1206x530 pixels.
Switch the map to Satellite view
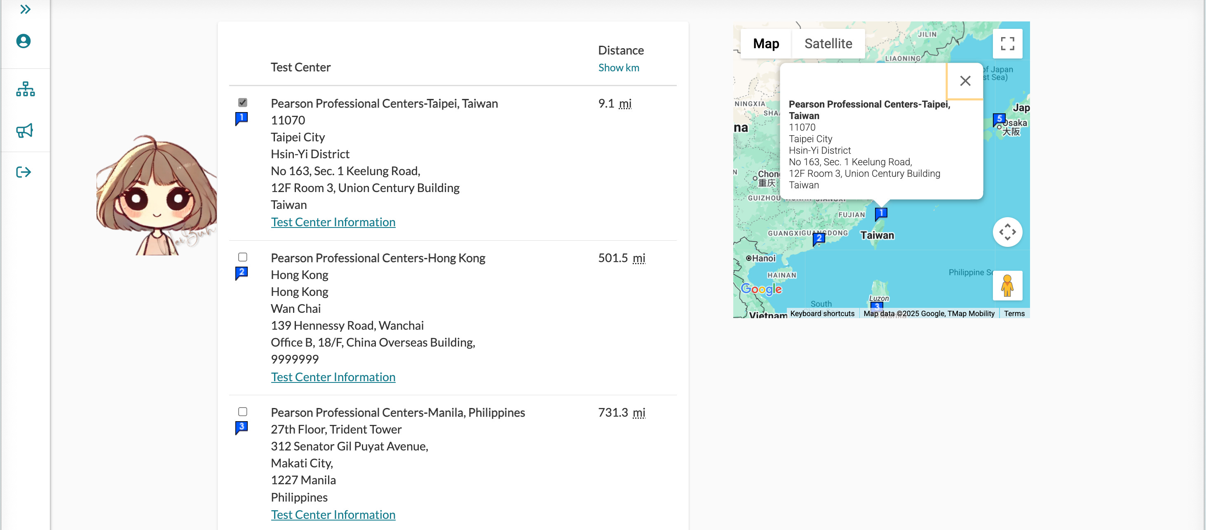828,44
